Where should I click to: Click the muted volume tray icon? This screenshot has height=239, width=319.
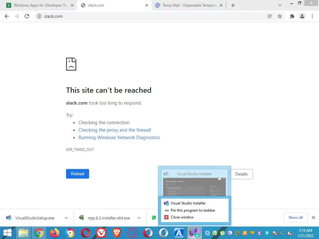point(290,233)
